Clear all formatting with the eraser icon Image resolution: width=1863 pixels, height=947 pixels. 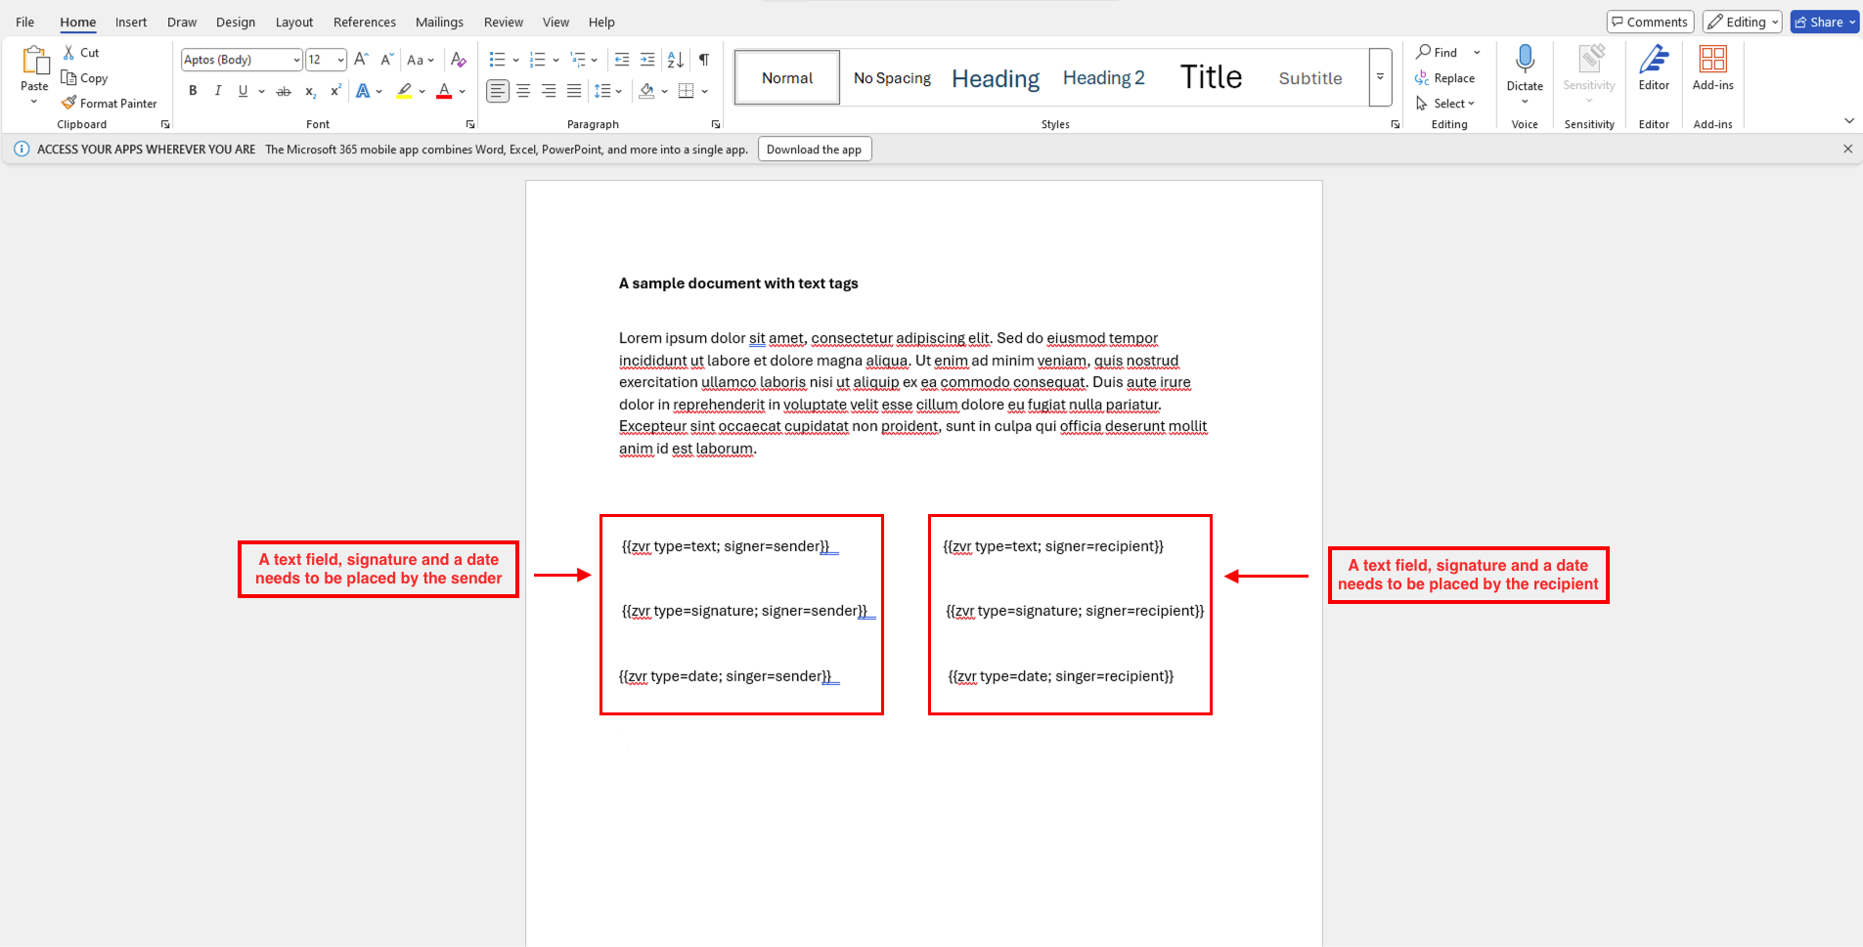[x=458, y=60]
